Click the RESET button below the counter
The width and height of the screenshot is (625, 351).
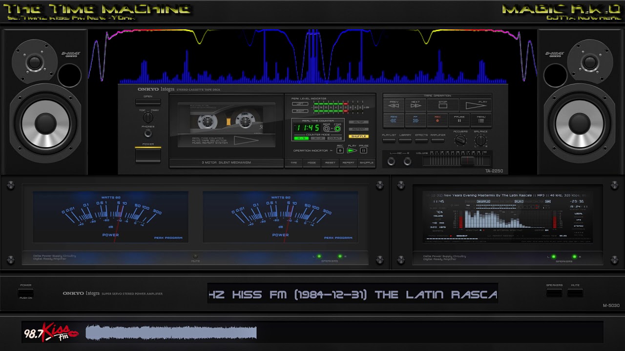[x=330, y=163]
